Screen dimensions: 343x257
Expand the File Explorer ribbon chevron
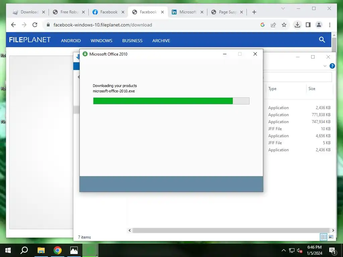click(325, 66)
